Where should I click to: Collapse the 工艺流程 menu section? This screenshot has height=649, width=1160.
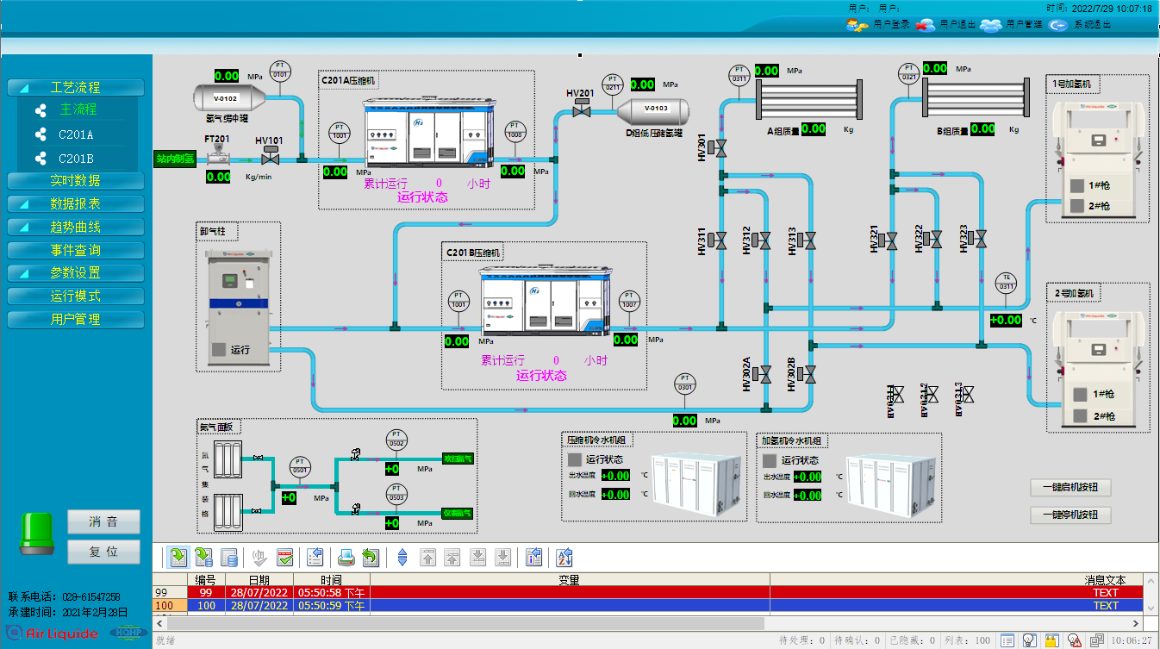pyautogui.click(x=75, y=87)
